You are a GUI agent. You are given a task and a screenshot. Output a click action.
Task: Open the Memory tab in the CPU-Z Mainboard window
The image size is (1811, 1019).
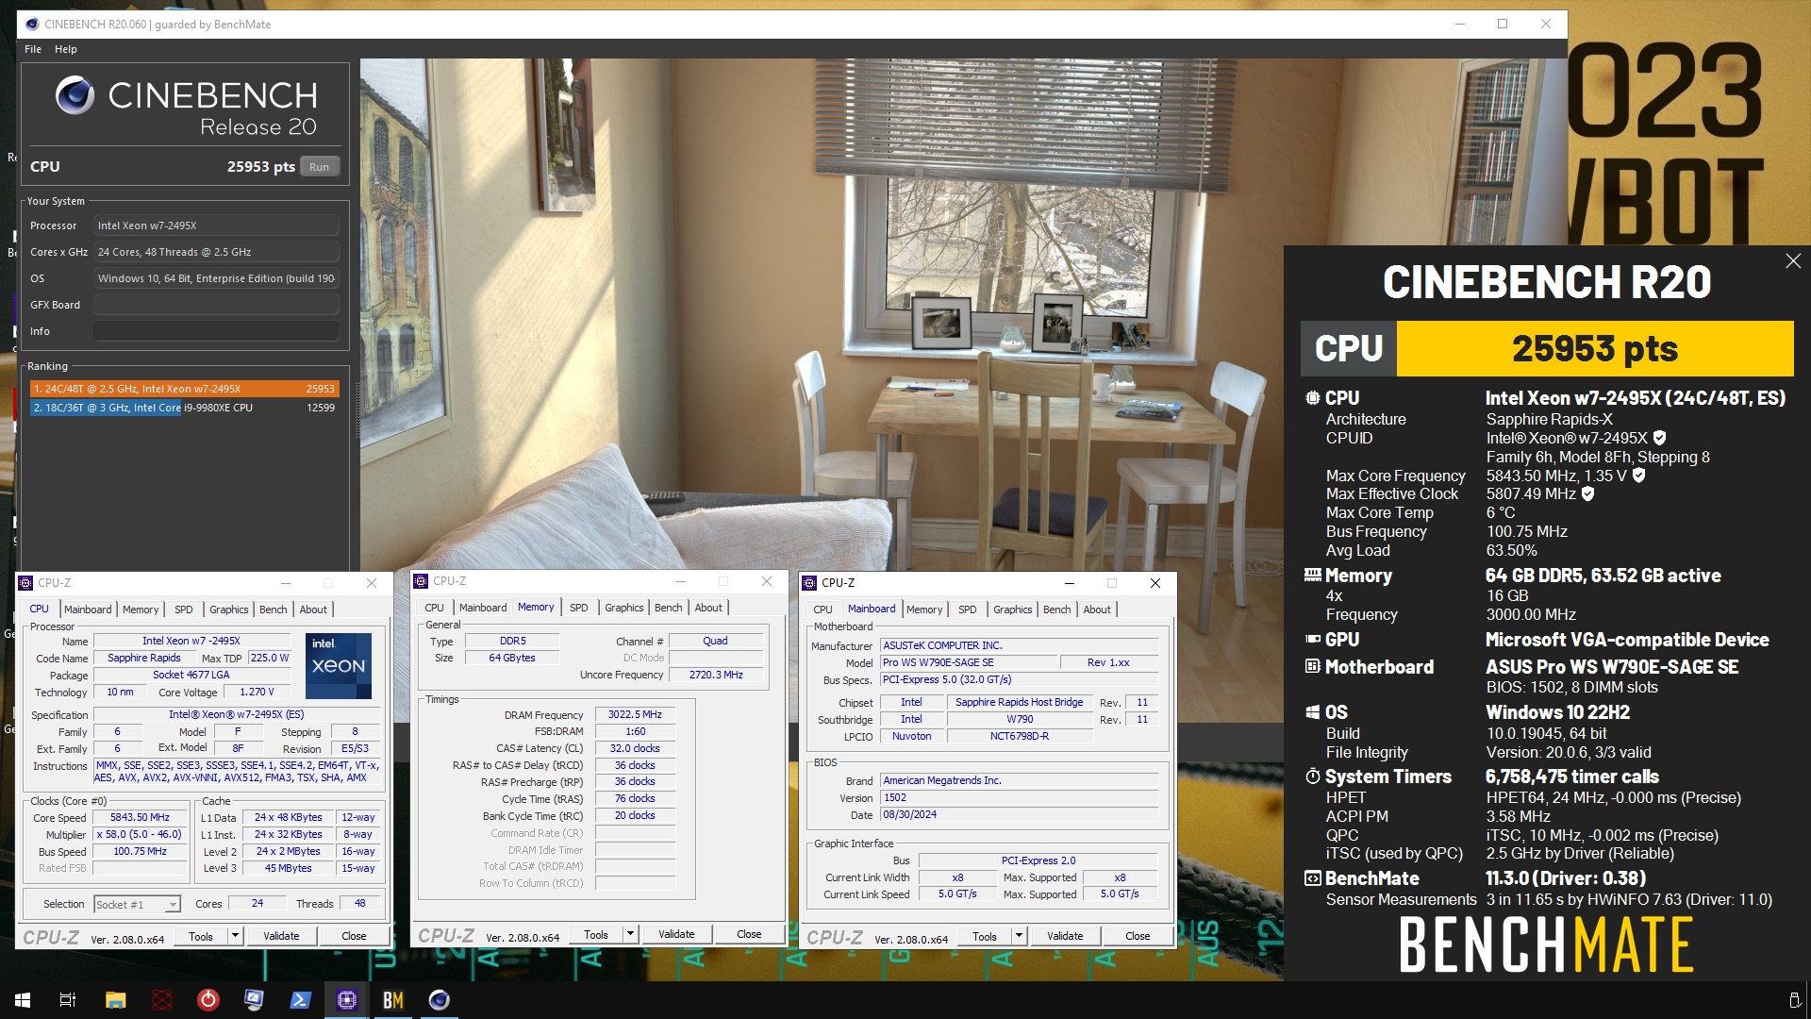924,610
